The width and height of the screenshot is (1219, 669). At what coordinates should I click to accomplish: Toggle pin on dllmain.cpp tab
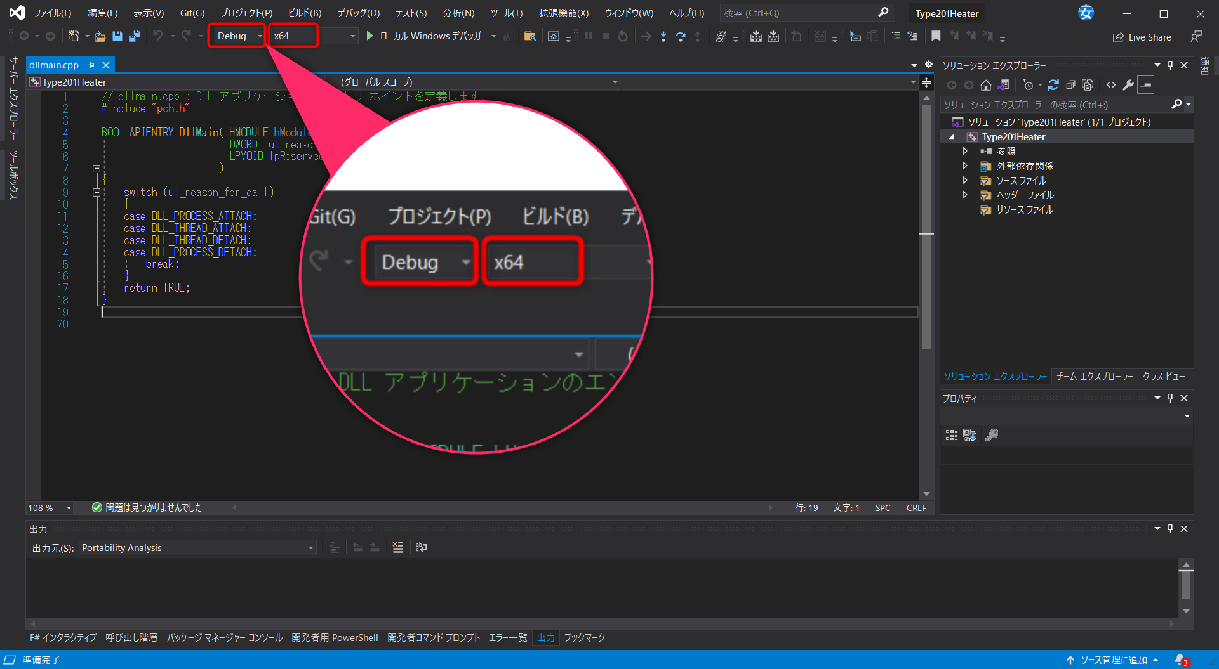click(91, 65)
